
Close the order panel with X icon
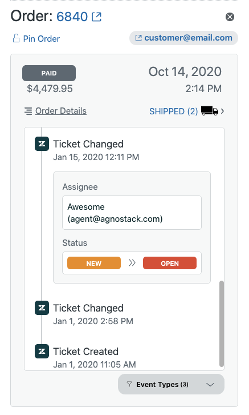coord(230,17)
